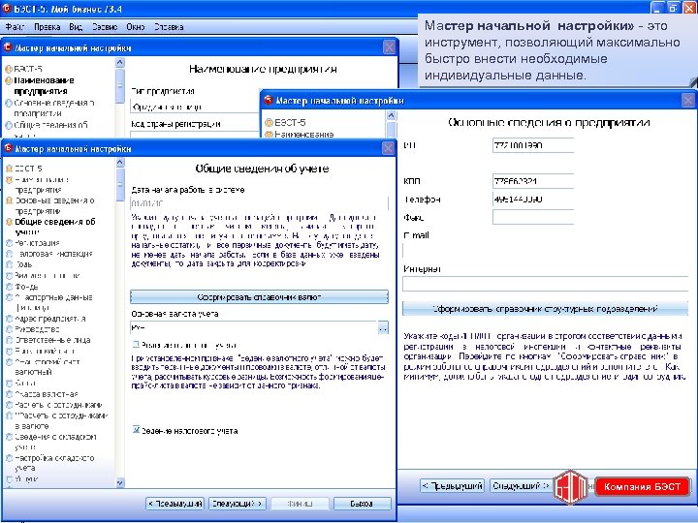This screenshot has height=523, width=698.
Task: Open the Справка menu
Action: (x=169, y=27)
